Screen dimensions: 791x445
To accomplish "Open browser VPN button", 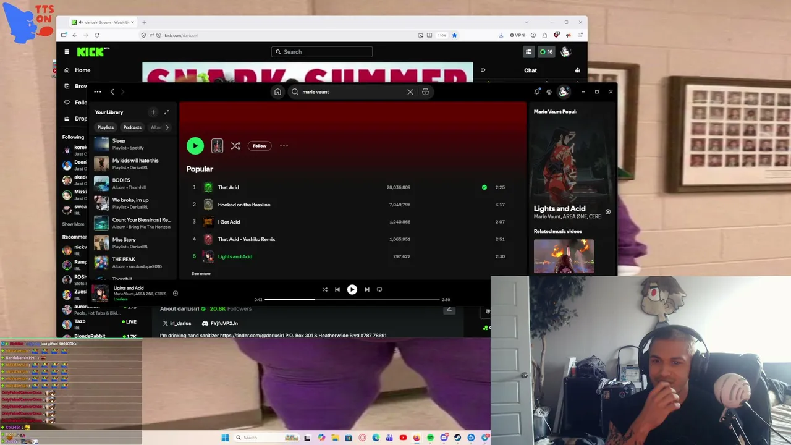I will [517, 35].
